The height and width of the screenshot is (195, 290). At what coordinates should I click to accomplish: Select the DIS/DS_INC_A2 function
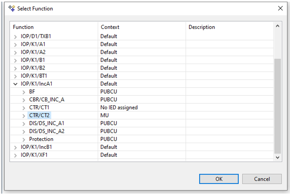[47, 131]
